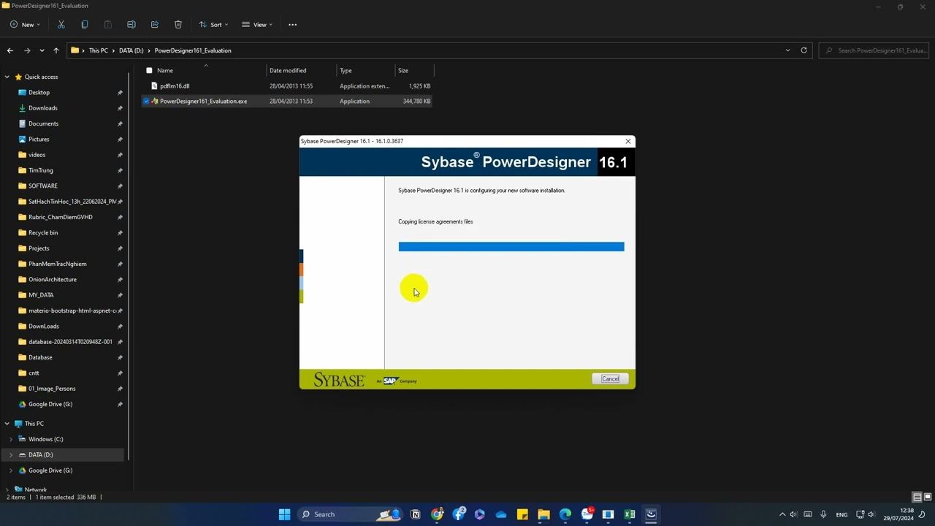This screenshot has width=935, height=526.
Task: Close the Sybase PowerDesigner installer dialog
Action: 627,141
